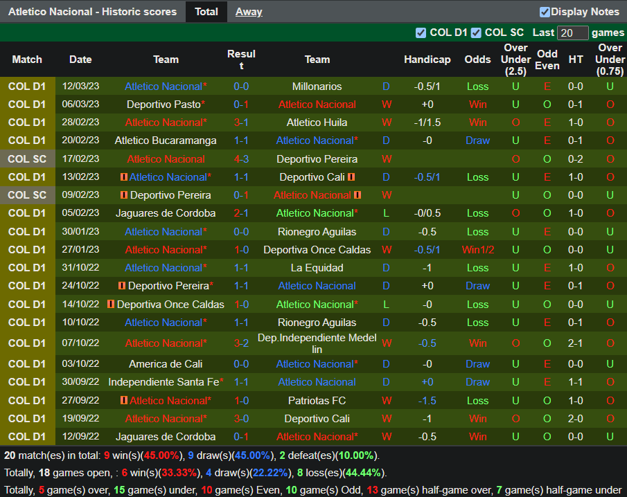Click the Draw odds in America de Cali row
Screen dimensions: 627x497
[x=477, y=364]
